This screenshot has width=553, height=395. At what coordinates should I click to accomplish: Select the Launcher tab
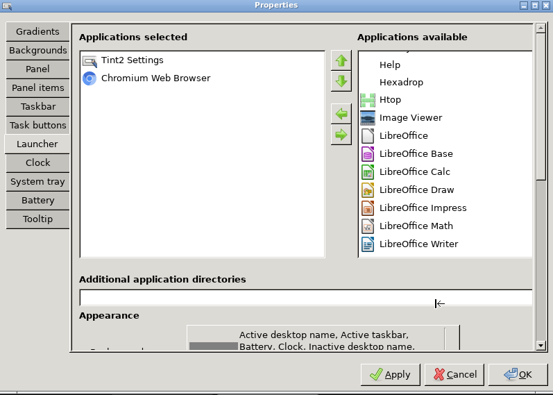tap(37, 144)
